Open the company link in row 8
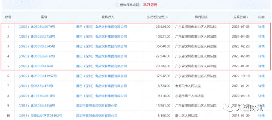Viewport: 272px width, 120px height. coord(102,96)
